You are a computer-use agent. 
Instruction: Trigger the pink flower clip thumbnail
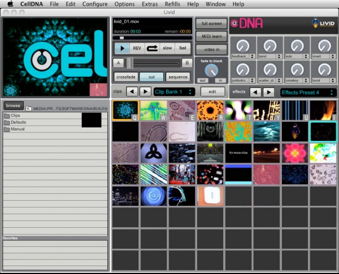click(295, 153)
